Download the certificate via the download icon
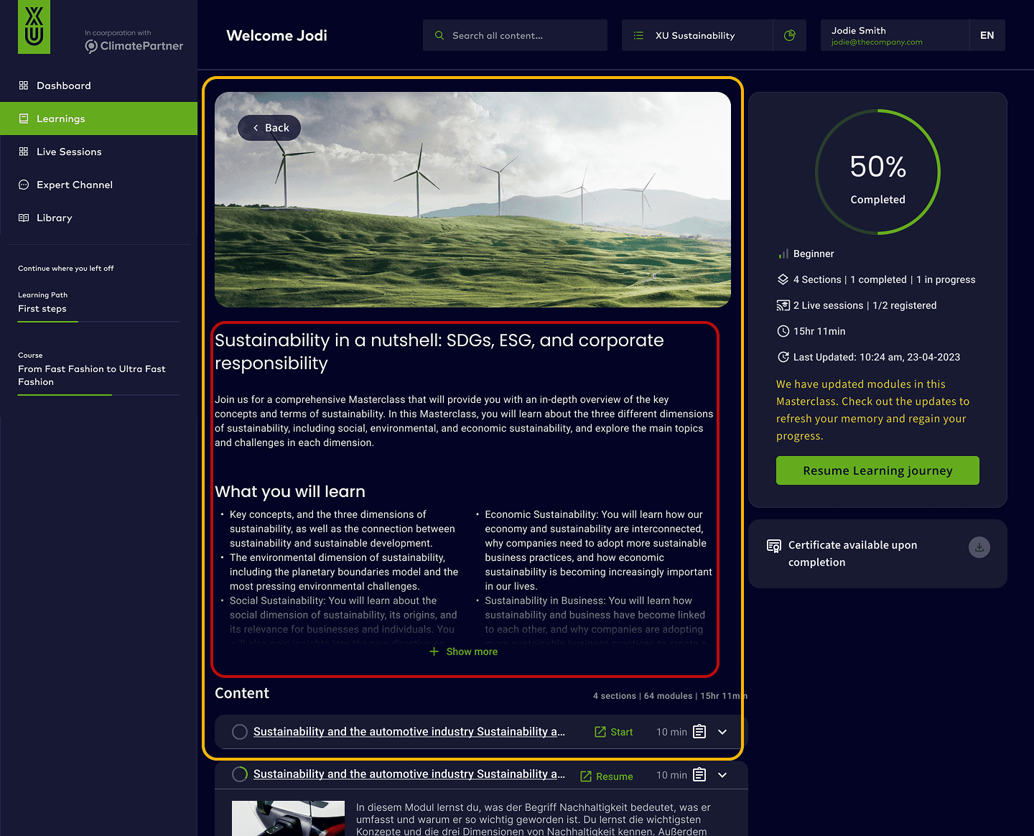This screenshot has height=836, width=1034. coord(979,547)
